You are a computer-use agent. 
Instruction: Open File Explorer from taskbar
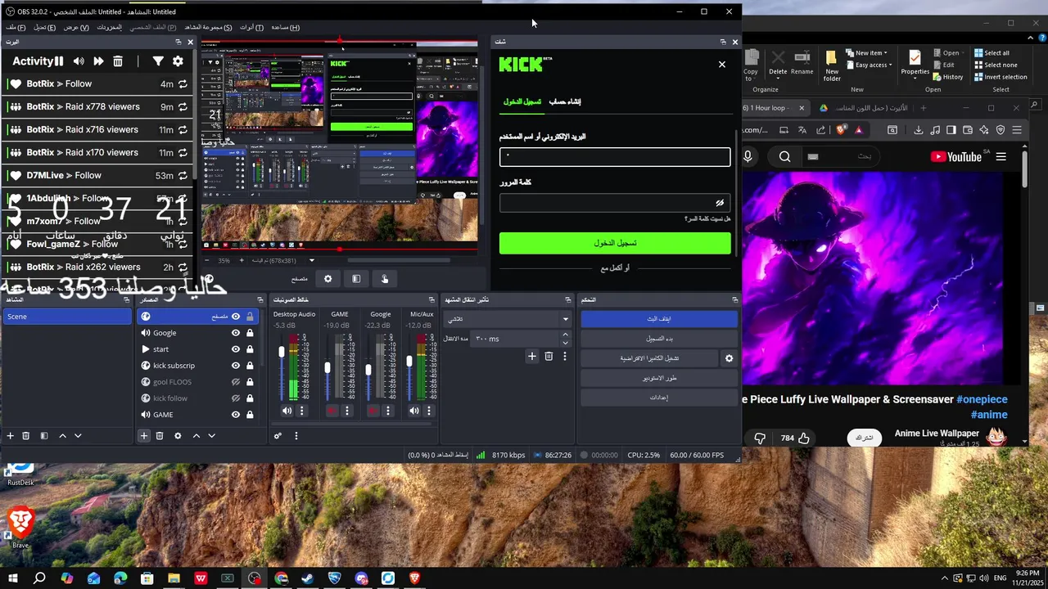(174, 578)
